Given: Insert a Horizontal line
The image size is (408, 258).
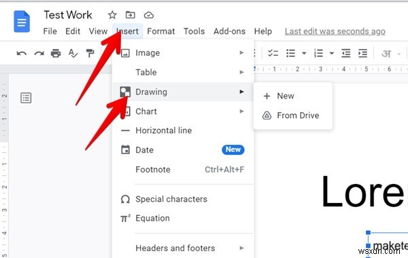Looking at the screenshot, I should [x=183, y=130].
